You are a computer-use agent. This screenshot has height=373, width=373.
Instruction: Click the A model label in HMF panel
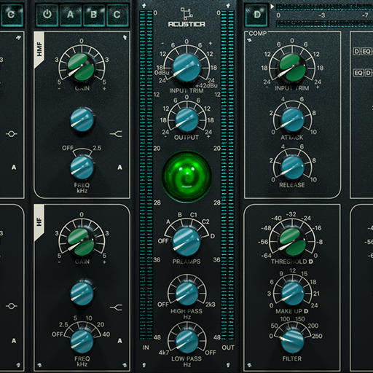click(119, 168)
